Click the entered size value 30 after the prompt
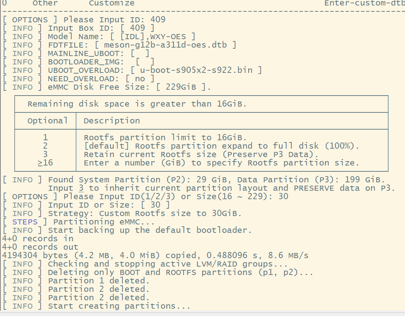The image size is (405, 316). click(283, 197)
